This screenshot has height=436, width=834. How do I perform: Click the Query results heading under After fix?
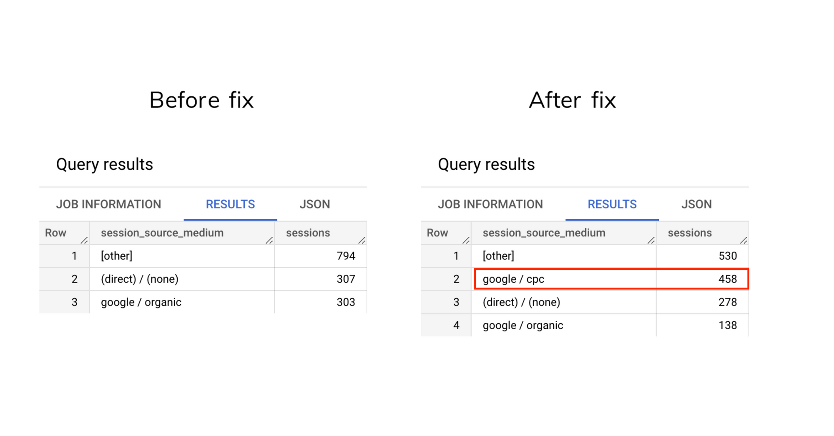pyautogui.click(x=486, y=164)
